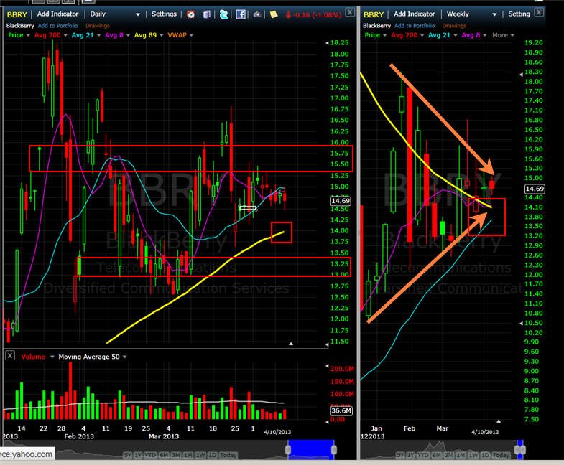Click the Twitter share icon
The image size is (564, 465).
pos(223,14)
